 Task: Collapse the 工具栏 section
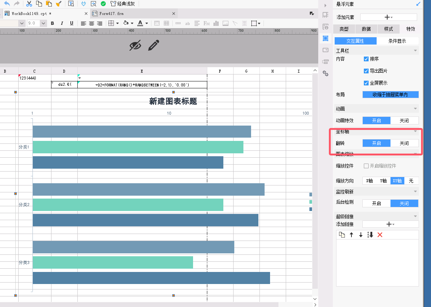coord(415,51)
